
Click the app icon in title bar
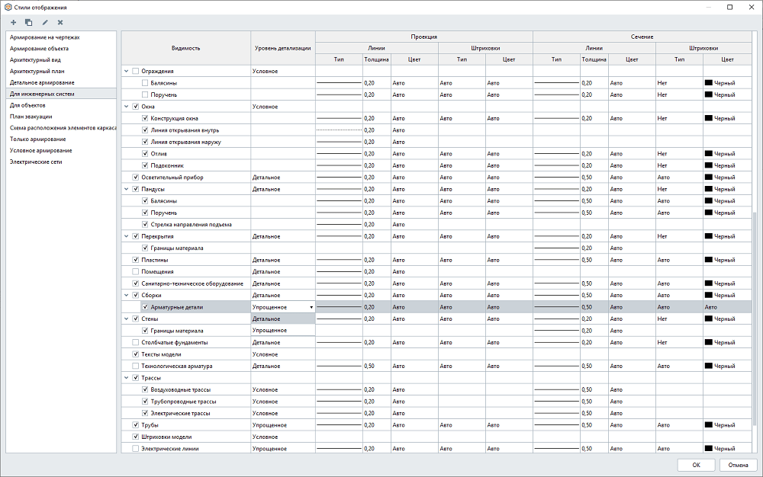click(8, 7)
